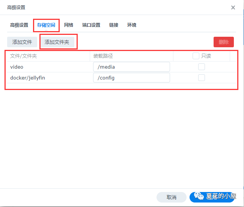Click the /config mount path field
This screenshot has width=244, height=207.
[x=131, y=78]
